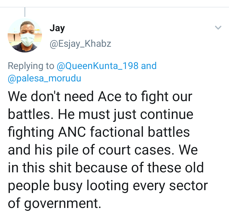
Task: Visit the @Esjay_Khabz handle
Action: click(x=80, y=44)
